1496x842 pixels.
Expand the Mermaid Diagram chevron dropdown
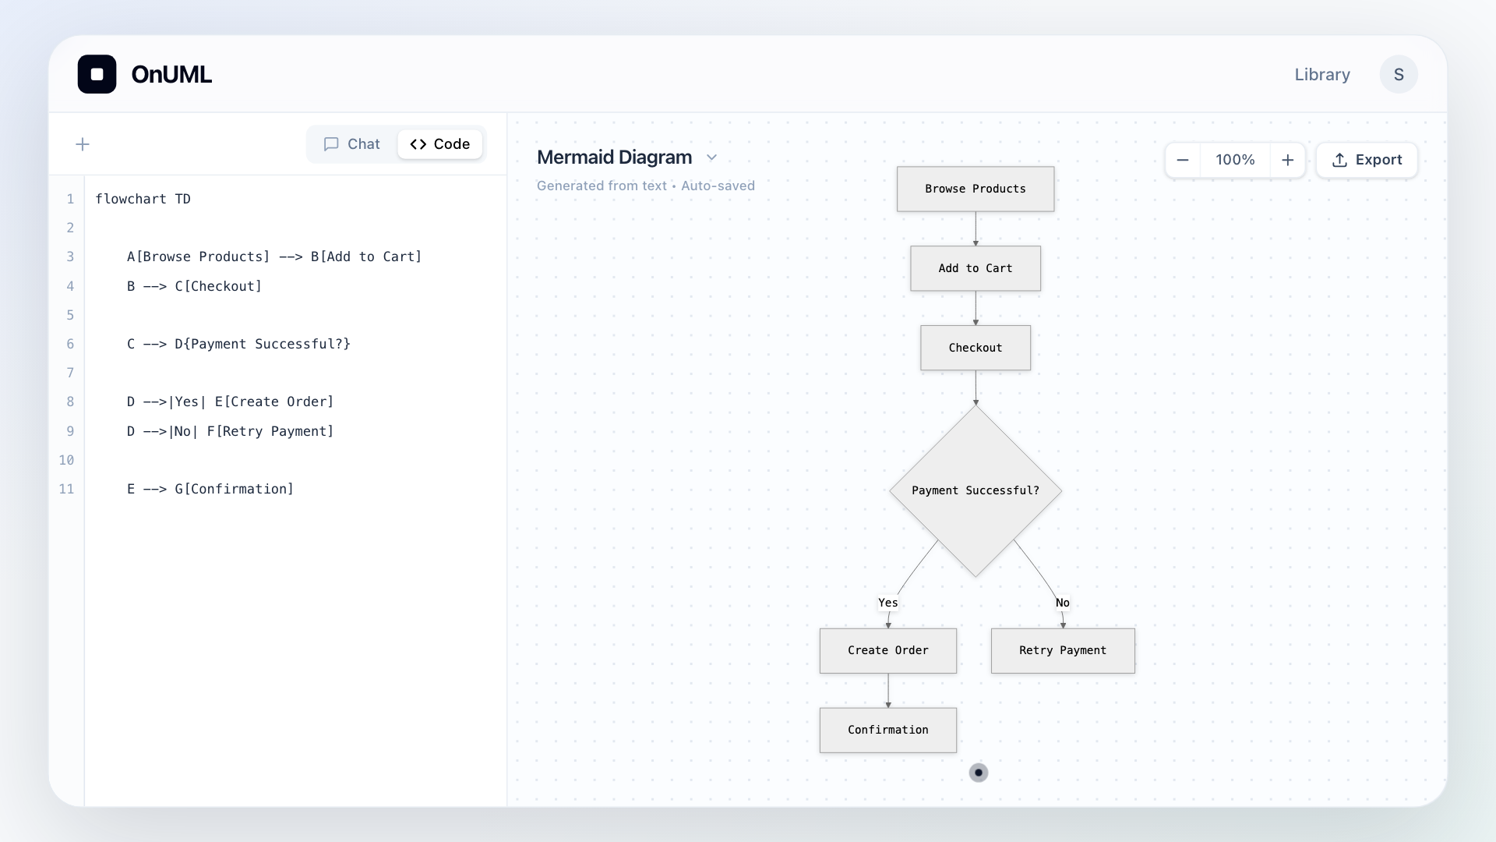tap(711, 157)
